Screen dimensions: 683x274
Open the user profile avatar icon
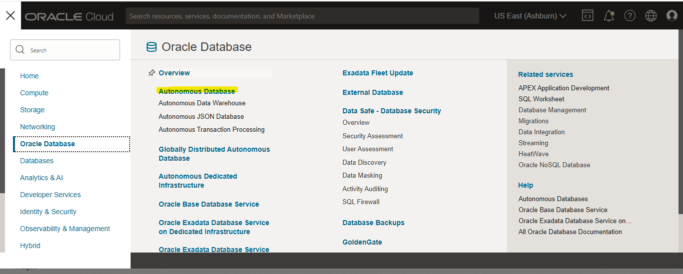[x=672, y=16]
